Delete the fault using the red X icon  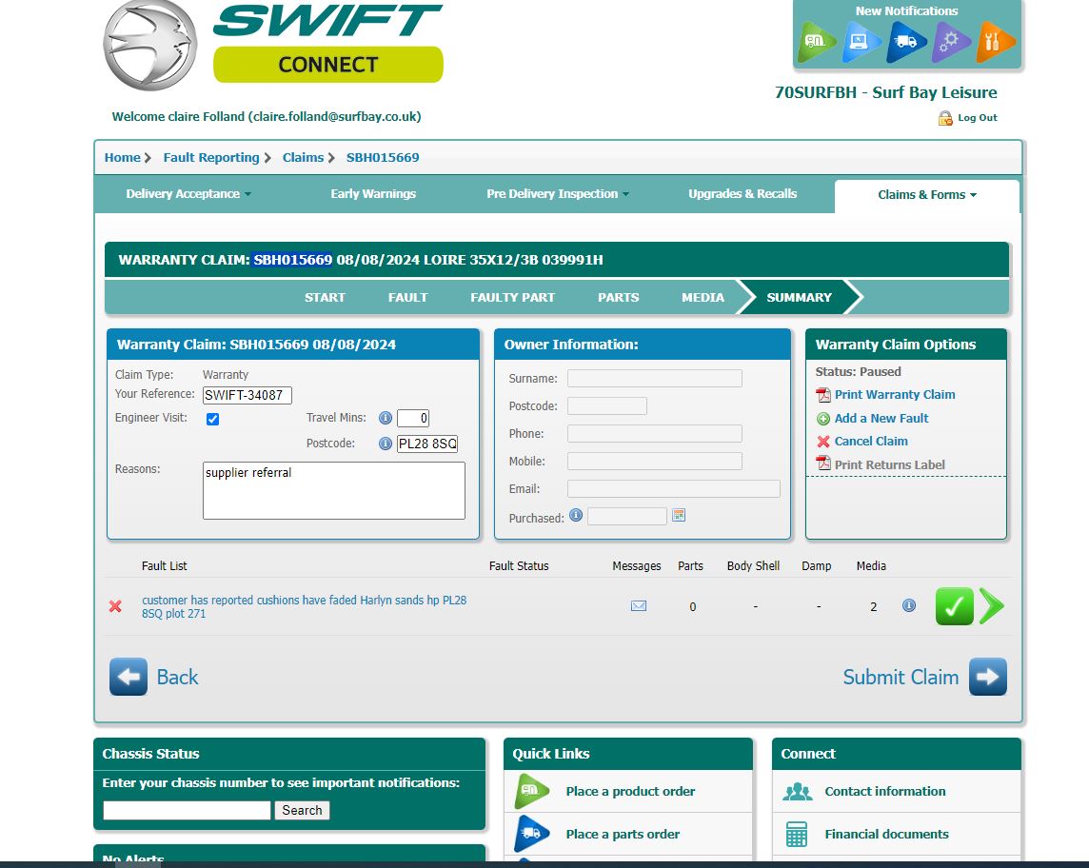coord(115,606)
